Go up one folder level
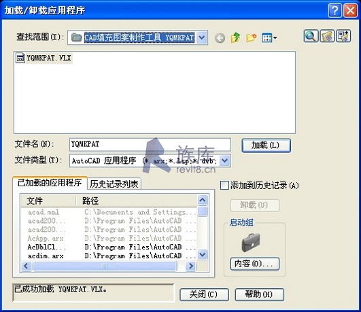The height and width of the screenshot is (312, 361). (x=235, y=37)
